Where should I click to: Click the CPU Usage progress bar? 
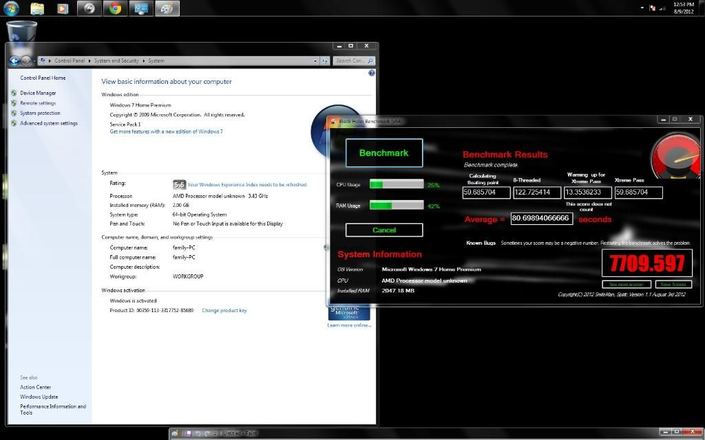397,184
